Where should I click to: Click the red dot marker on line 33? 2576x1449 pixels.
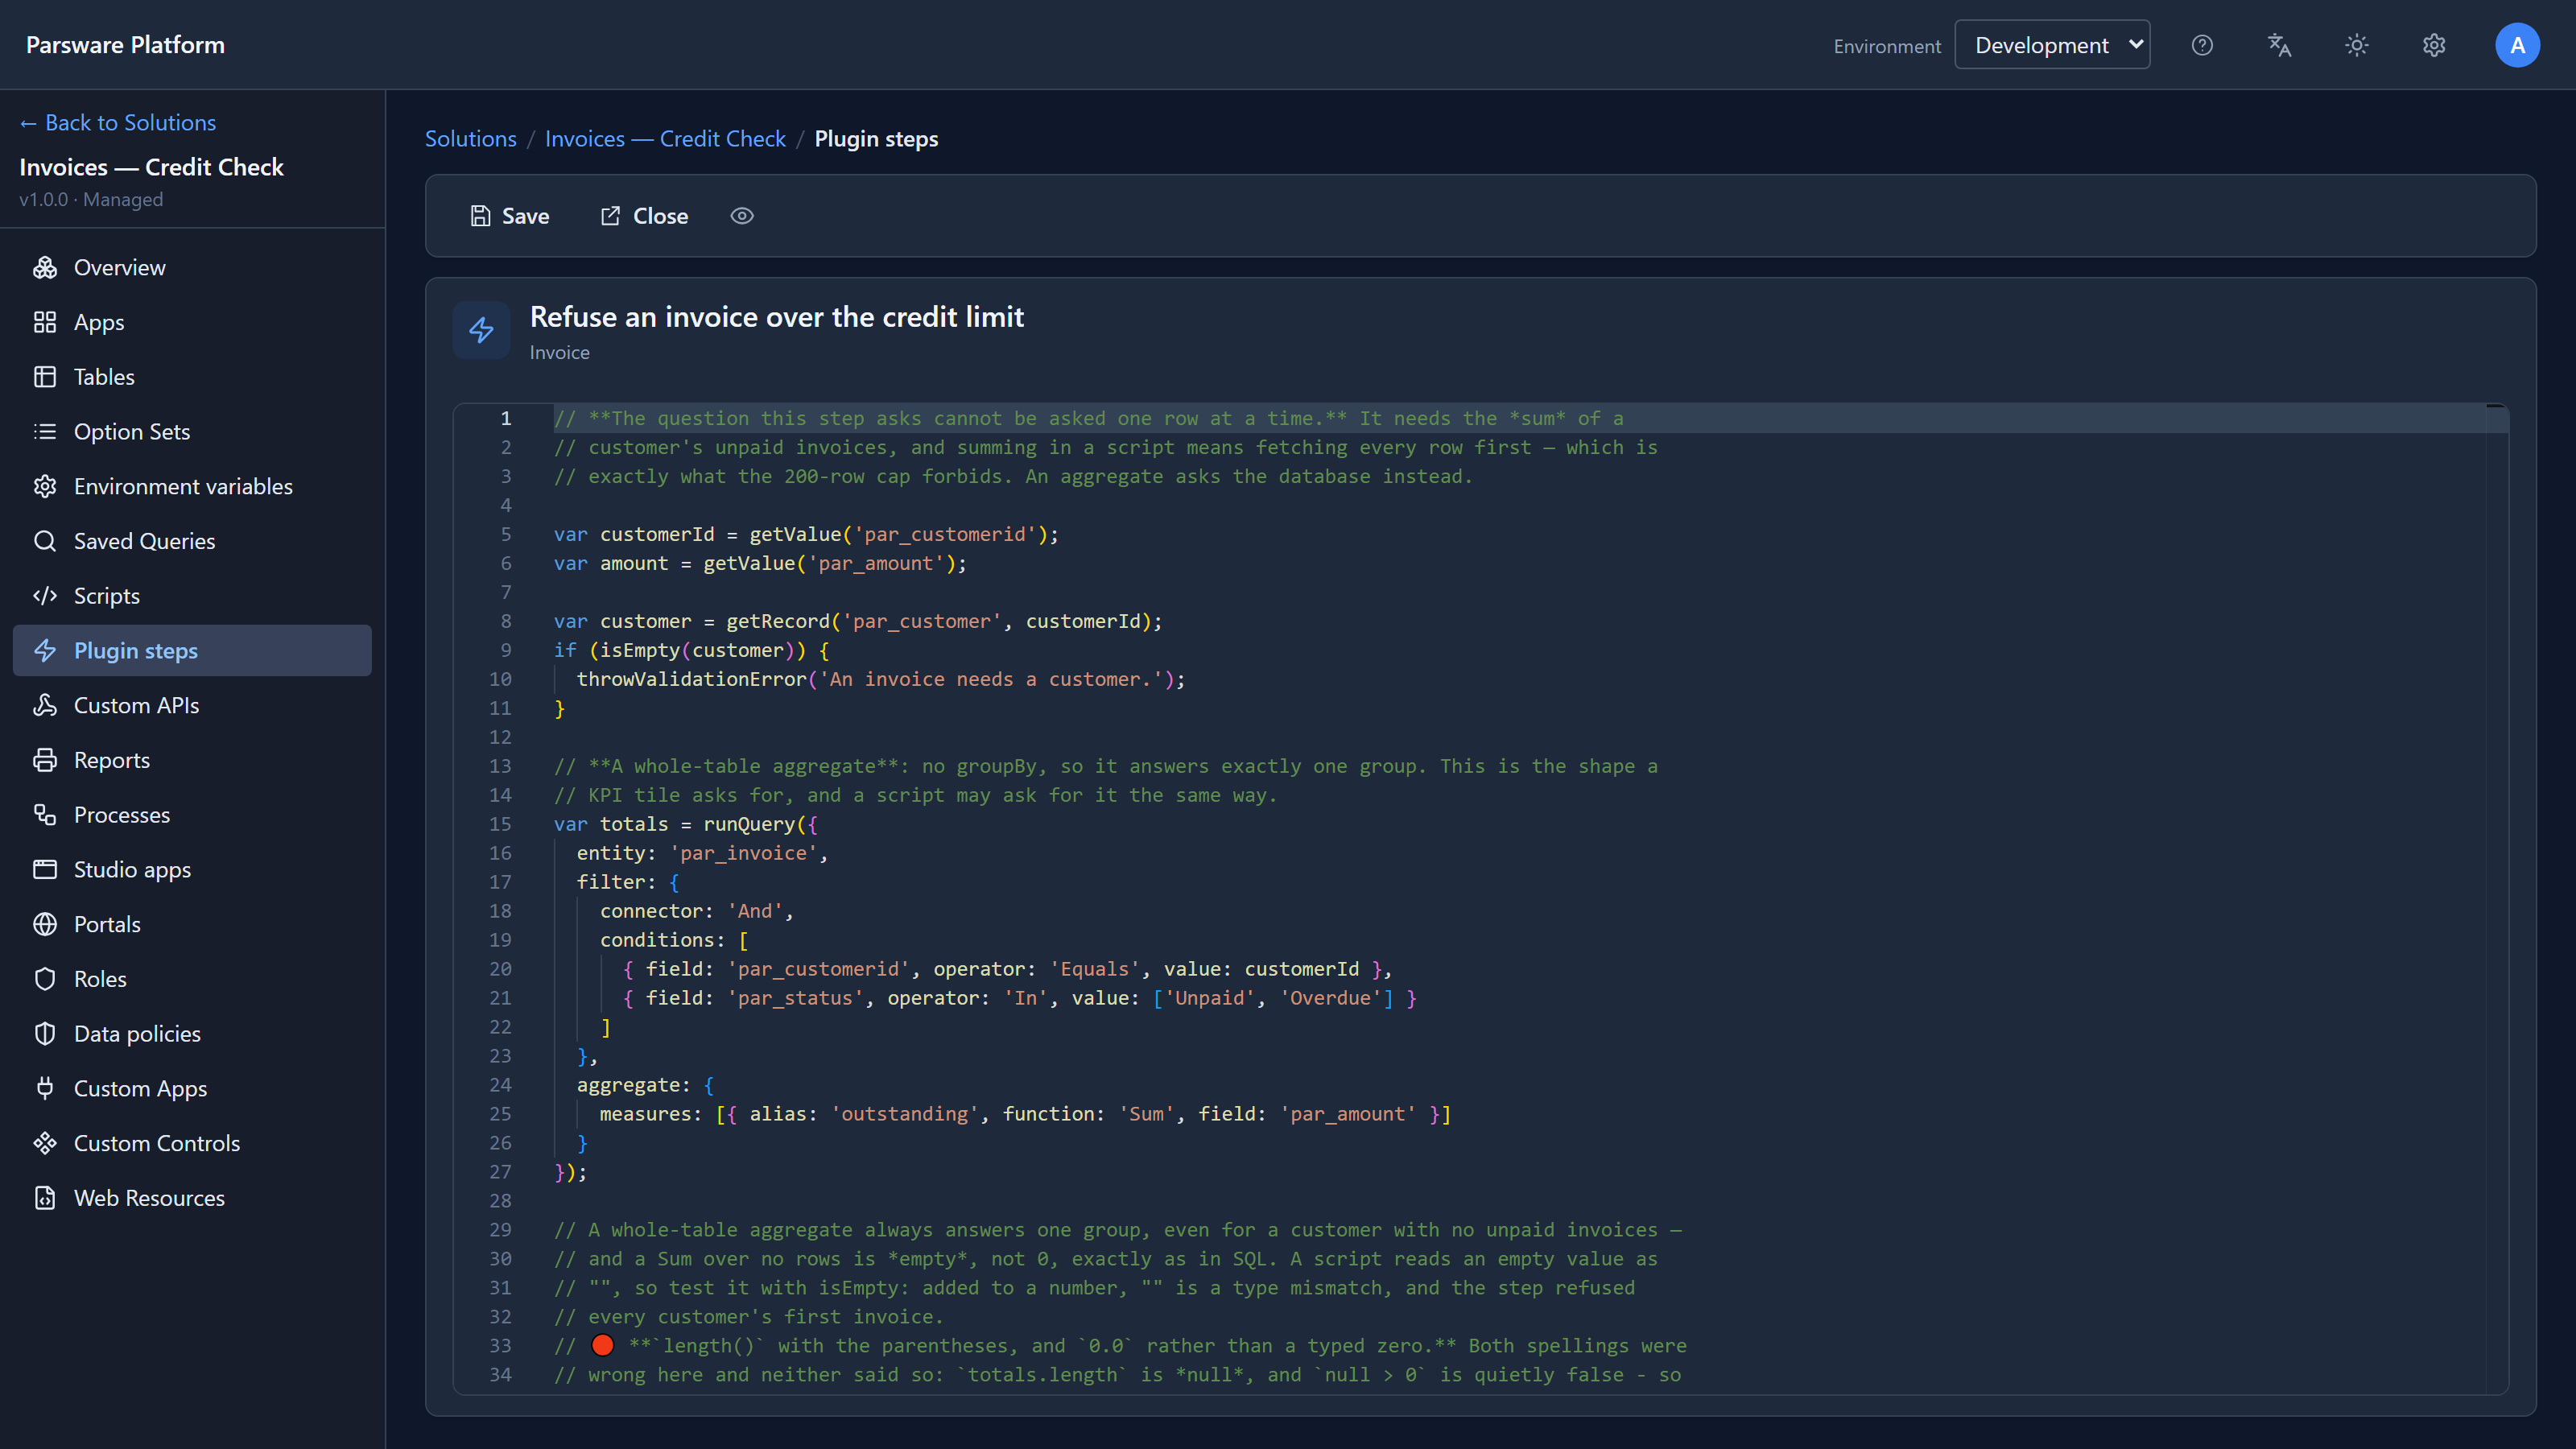click(602, 1345)
